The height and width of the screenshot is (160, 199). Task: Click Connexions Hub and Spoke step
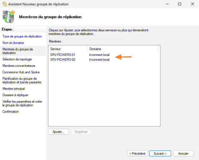21,72
